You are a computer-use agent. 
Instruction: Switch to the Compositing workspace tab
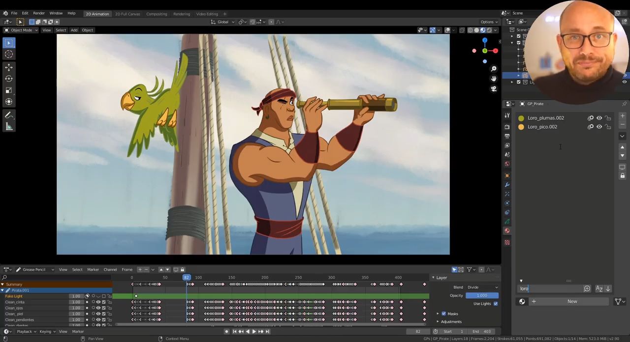[x=157, y=14]
